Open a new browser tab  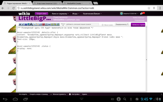pos(96,3)
